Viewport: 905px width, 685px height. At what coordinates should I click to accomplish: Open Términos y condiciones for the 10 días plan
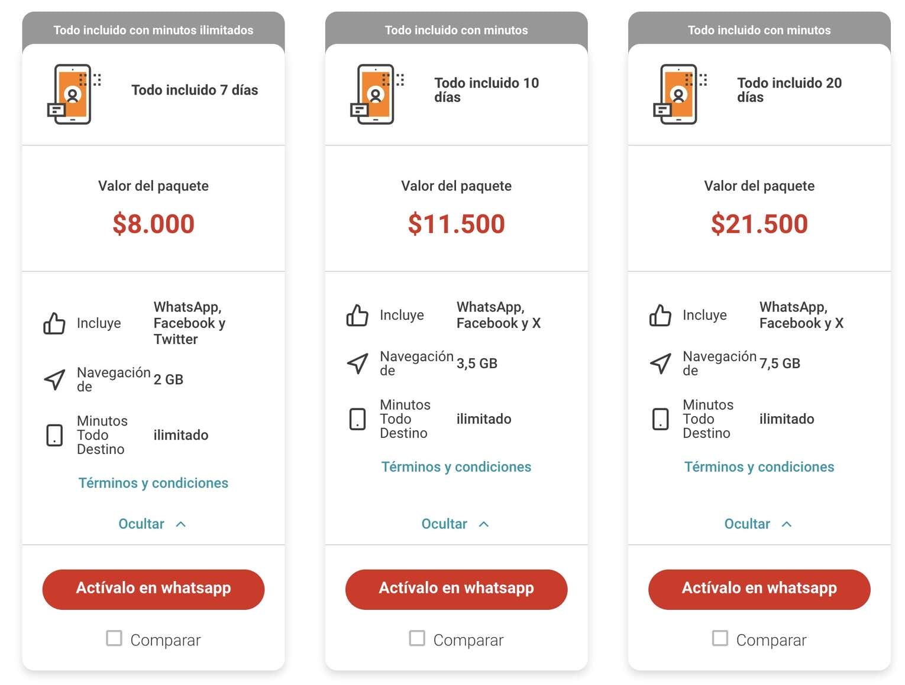coord(456,467)
